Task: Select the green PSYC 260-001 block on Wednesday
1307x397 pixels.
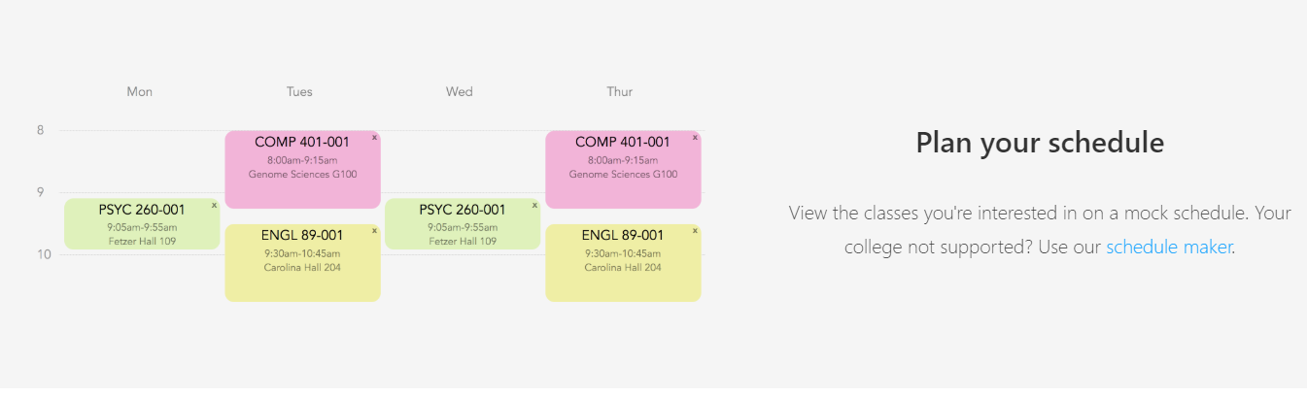Action: pyautogui.click(x=463, y=224)
